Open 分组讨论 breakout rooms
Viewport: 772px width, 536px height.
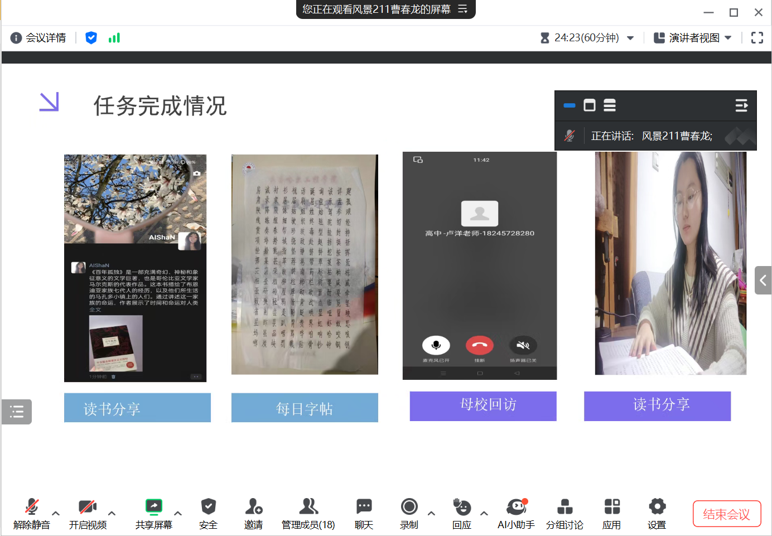tap(564, 513)
